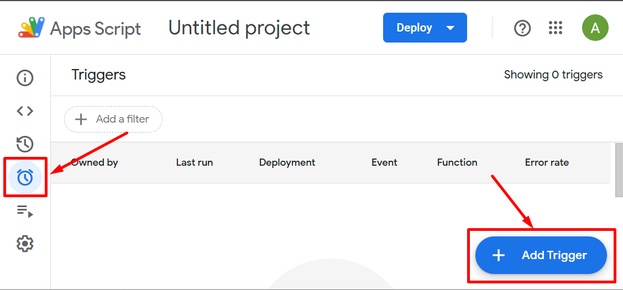
Task: Open Project Settings gear icon
Action: point(25,244)
